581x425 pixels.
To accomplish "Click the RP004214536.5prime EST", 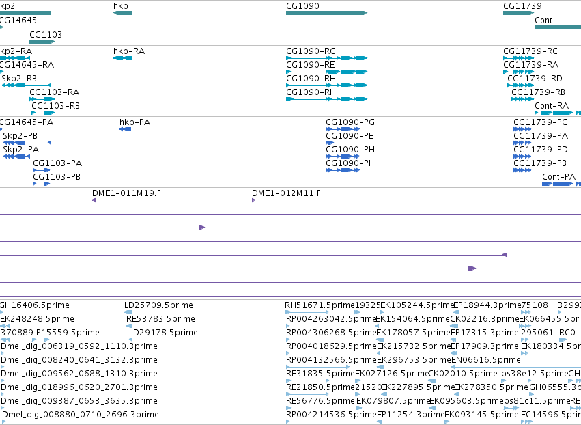I will point(288,422).
